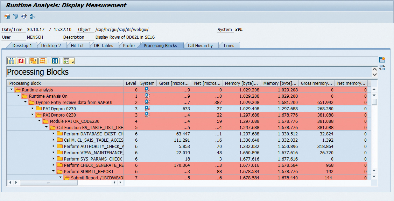Click the filter funnel icon in top toolbar
394x201 pixels.
coord(16,16)
